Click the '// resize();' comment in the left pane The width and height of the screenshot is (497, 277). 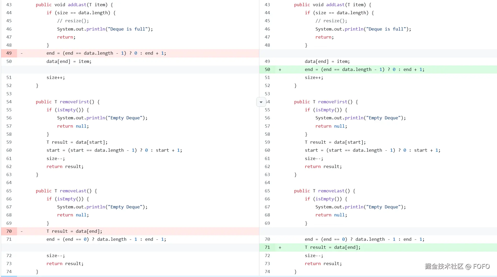[73, 21]
